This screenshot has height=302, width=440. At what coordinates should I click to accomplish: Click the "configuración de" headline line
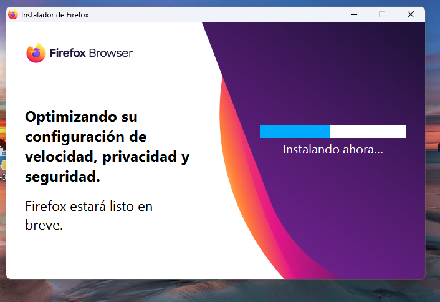[x=85, y=137]
